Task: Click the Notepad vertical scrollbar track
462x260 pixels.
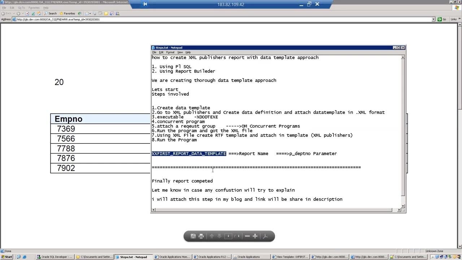Action: pyautogui.click(x=403, y=131)
